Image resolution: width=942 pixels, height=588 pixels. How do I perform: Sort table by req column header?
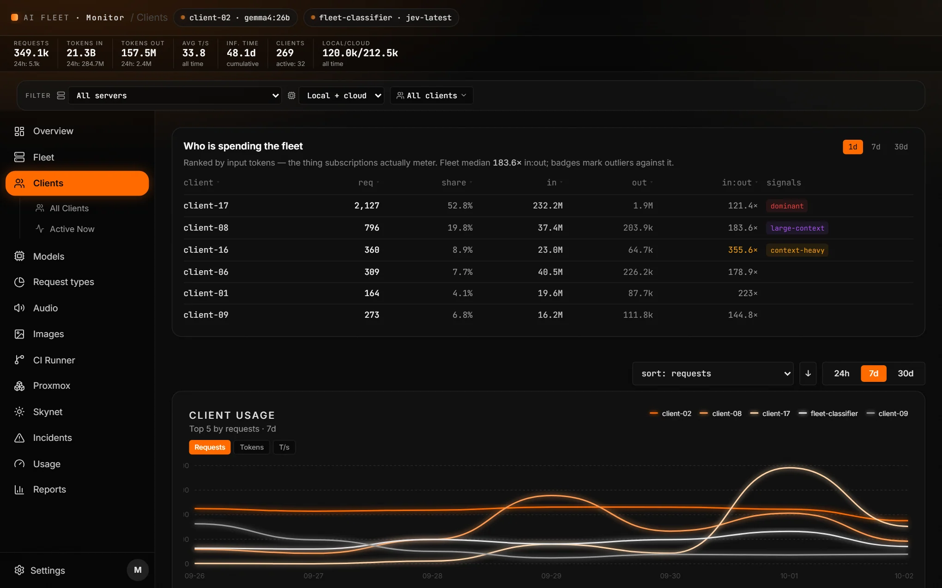click(368, 183)
